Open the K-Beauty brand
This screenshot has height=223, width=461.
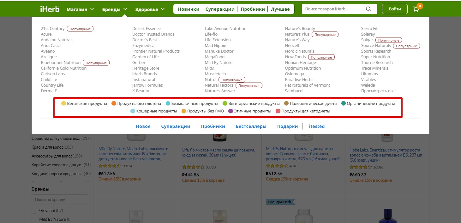[141, 91]
